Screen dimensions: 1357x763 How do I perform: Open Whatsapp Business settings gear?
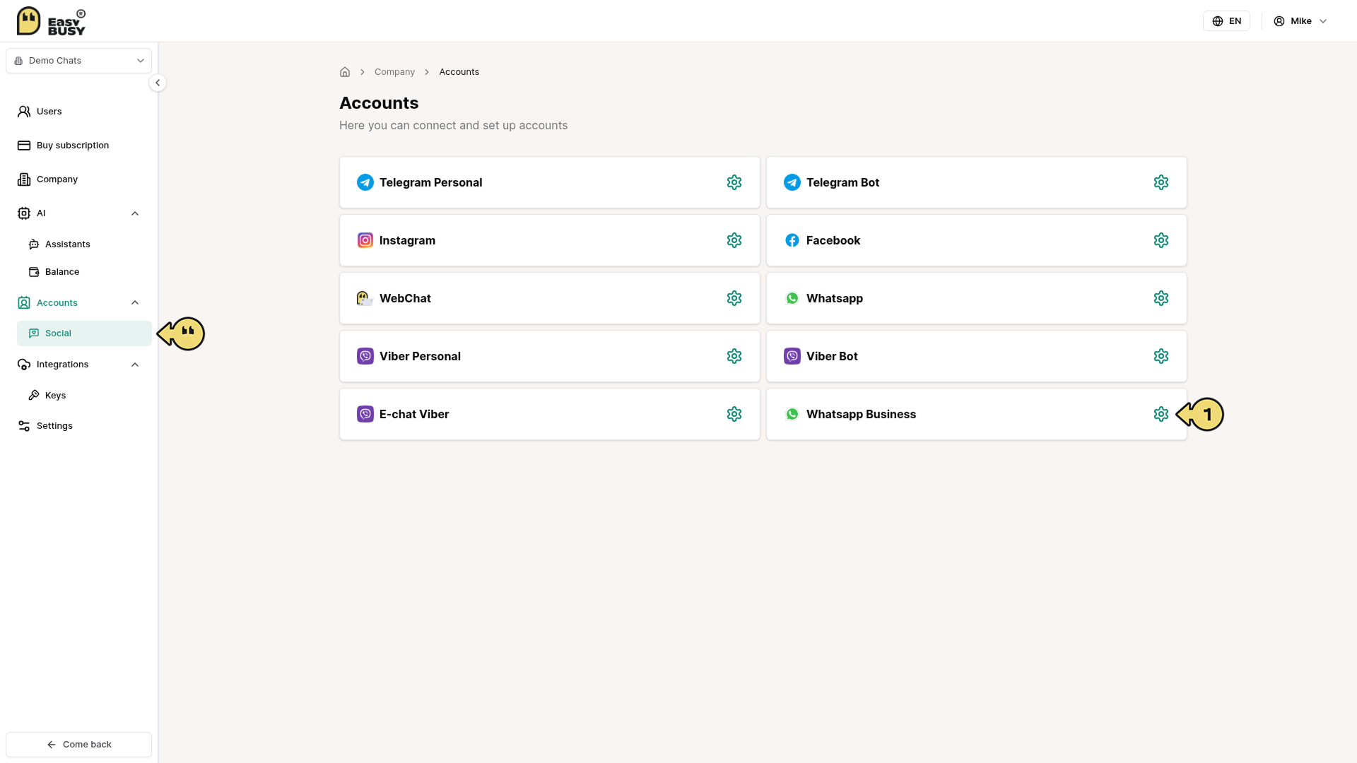pos(1161,414)
